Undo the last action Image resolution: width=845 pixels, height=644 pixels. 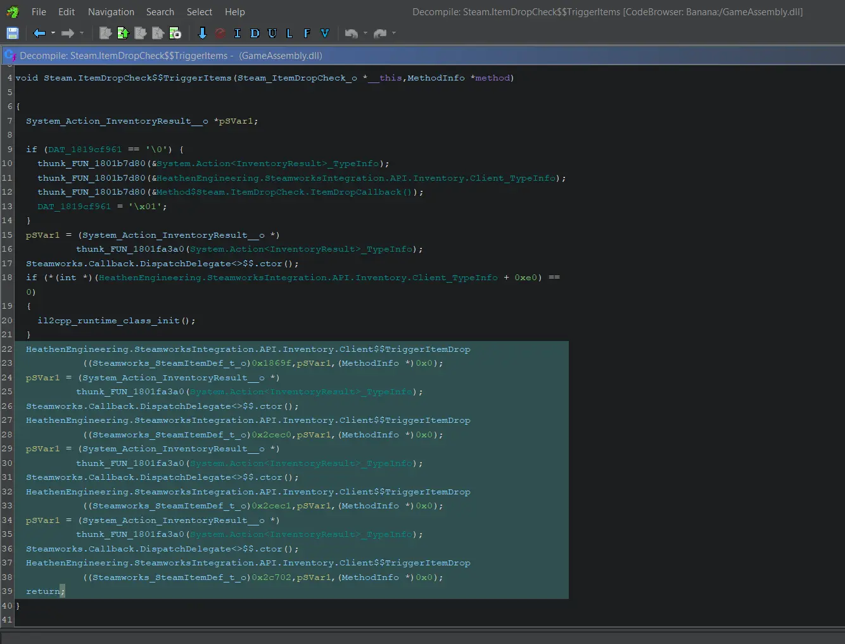click(x=352, y=34)
